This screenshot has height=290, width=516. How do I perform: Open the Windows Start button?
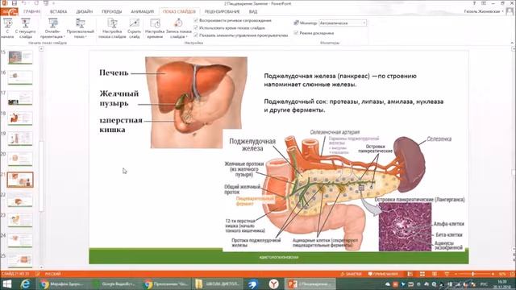point(7,284)
